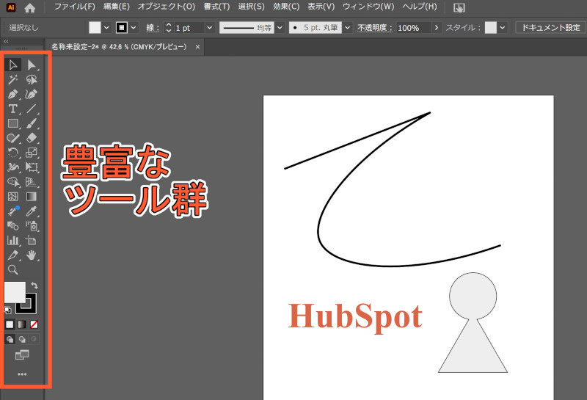
Task: Click the large white fill swatch
Action: 15,291
